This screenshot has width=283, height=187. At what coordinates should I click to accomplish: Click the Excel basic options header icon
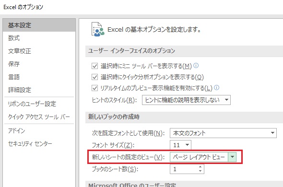coord(98,29)
